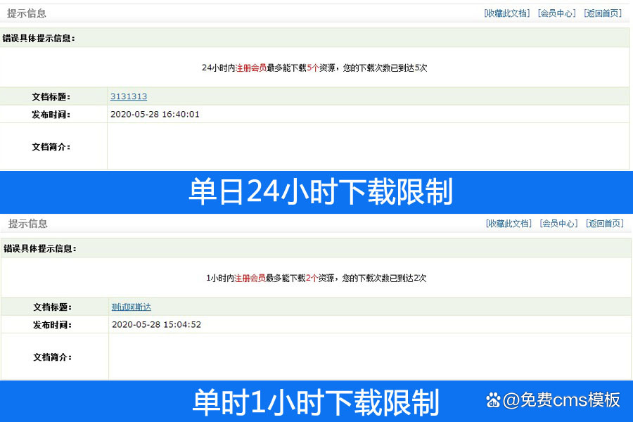Click 文档标题 label beside 3131313
633x422 pixels.
pos(51,97)
